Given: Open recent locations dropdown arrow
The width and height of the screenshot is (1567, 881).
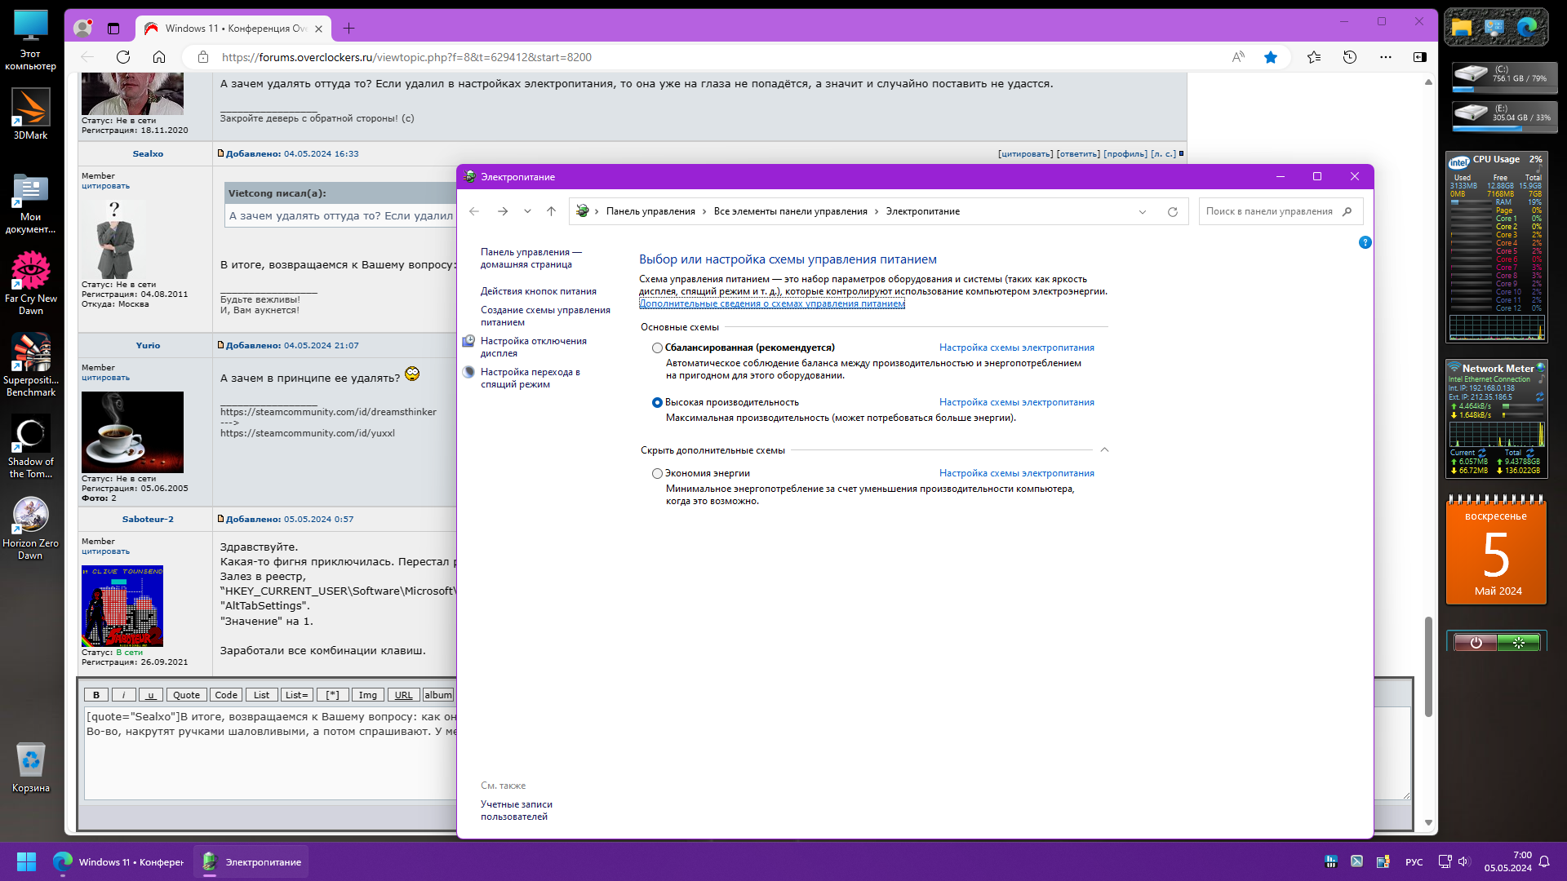Looking at the screenshot, I should [527, 211].
